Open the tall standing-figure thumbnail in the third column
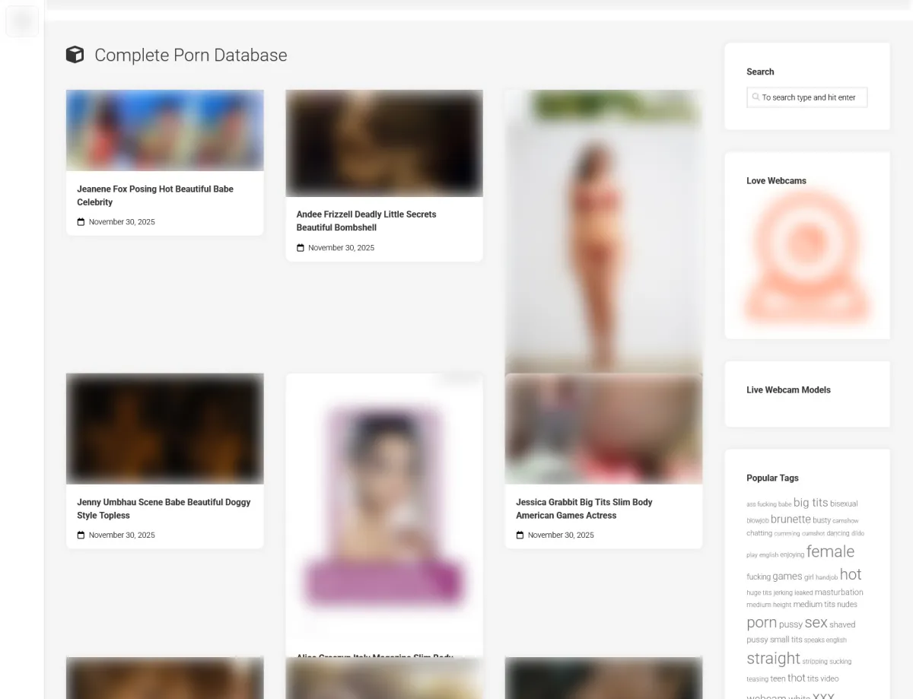Image resolution: width=913 pixels, height=699 pixels. (x=603, y=231)
